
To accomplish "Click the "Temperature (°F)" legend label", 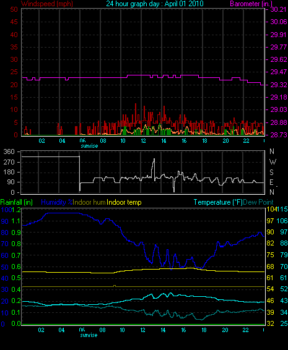I will (218, 202).
